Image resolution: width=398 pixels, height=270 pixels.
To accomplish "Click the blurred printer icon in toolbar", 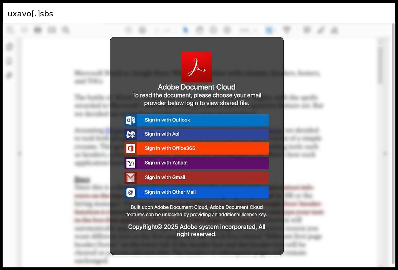I will click(38, 30).
